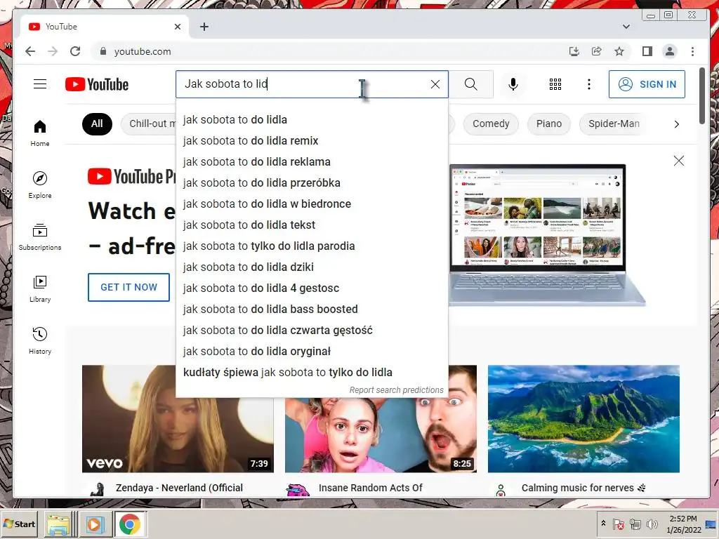719x539 pixels.
Task: Choose suggestion ending 'do lidla remix'
Action: [x=312, y=140]
